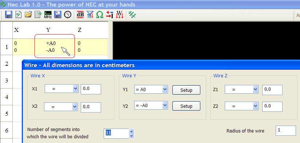The image size is (300, 143).
Task: Click the number of segments field
Action: pyautogui.click(x=116, y=134)
